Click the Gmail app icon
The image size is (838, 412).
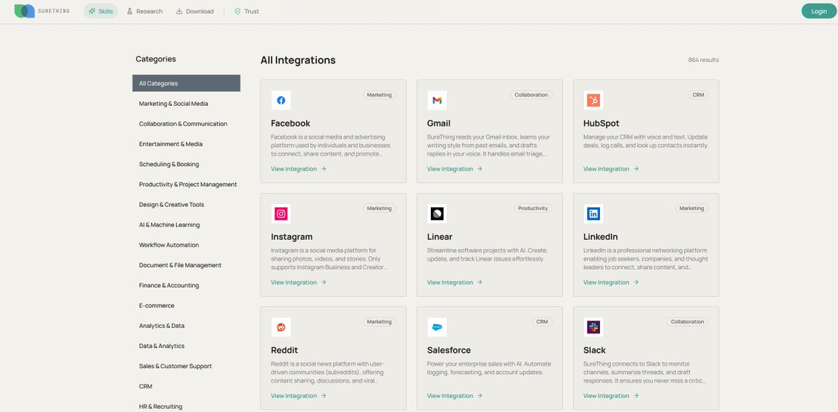click(x=437, y=100)
